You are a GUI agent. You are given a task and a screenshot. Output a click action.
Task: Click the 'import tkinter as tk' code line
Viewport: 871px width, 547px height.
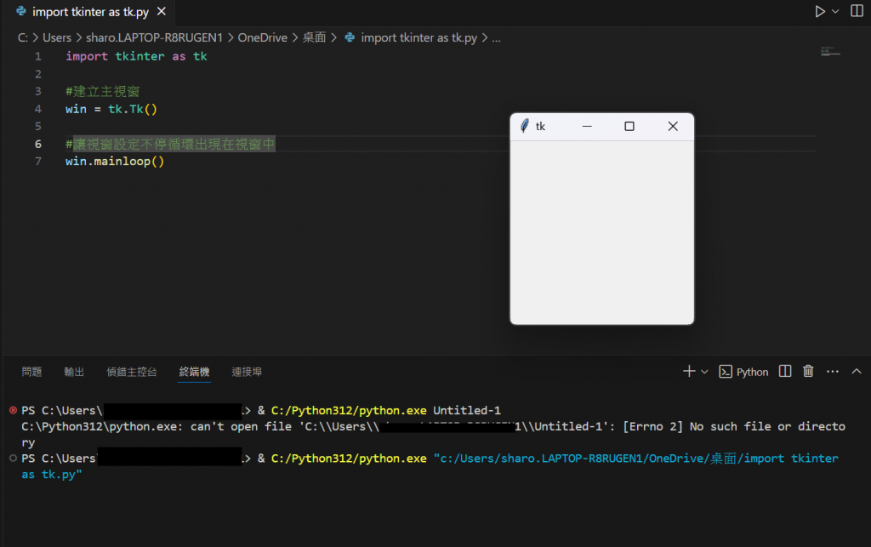coord(136,56)
